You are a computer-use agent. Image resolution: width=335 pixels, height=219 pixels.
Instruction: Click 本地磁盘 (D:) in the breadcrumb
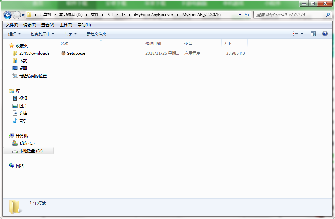71,15
